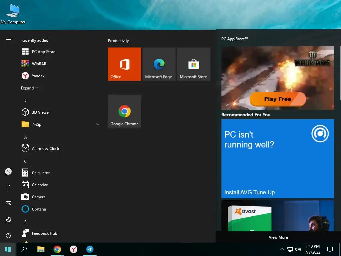Click the Office tile
The height and width of the screenshot is (256, 341).
pyautogui.click(x=125, y=64)
